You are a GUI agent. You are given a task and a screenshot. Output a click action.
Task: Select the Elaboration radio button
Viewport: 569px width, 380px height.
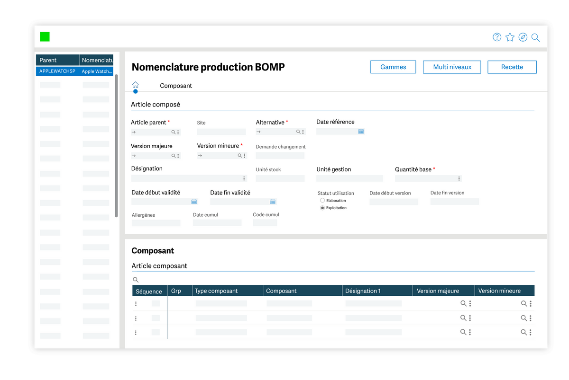point(322,201)
